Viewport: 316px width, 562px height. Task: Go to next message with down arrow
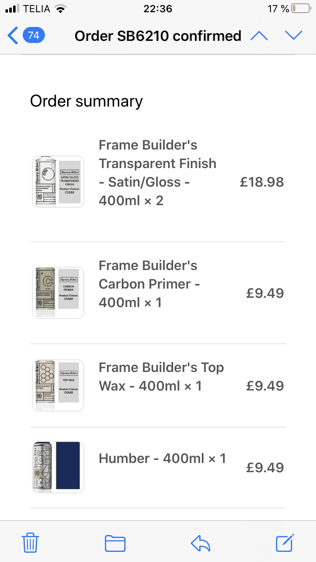tap(294, 36)
